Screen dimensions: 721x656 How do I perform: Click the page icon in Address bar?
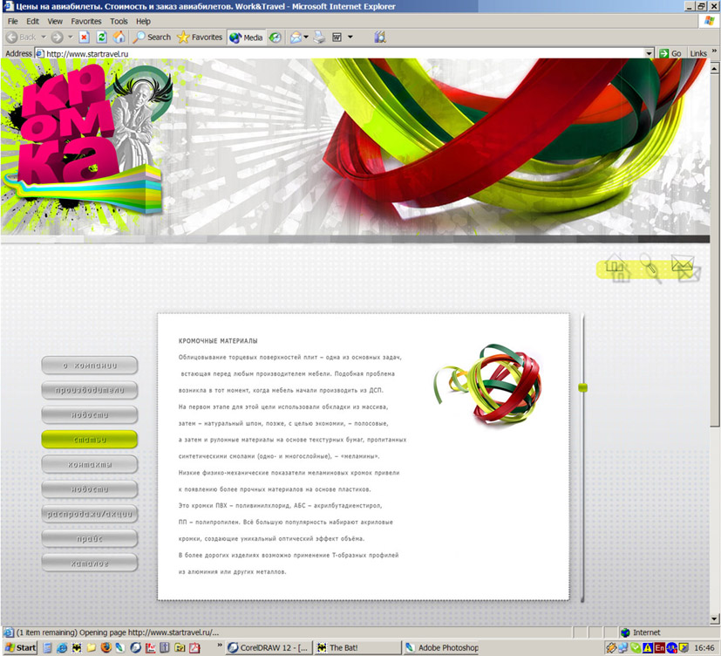pos(40,53)
